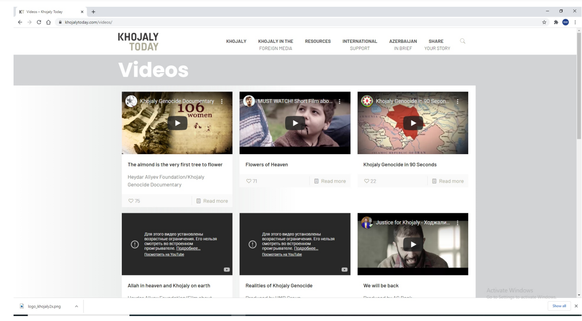
Task: Open options menu on Justice for Khojaly video
Action: tap(457, 223)
